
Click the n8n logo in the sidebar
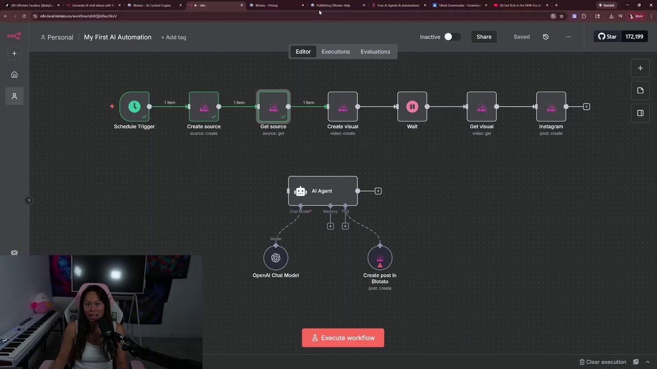click(x=14, y=36)
